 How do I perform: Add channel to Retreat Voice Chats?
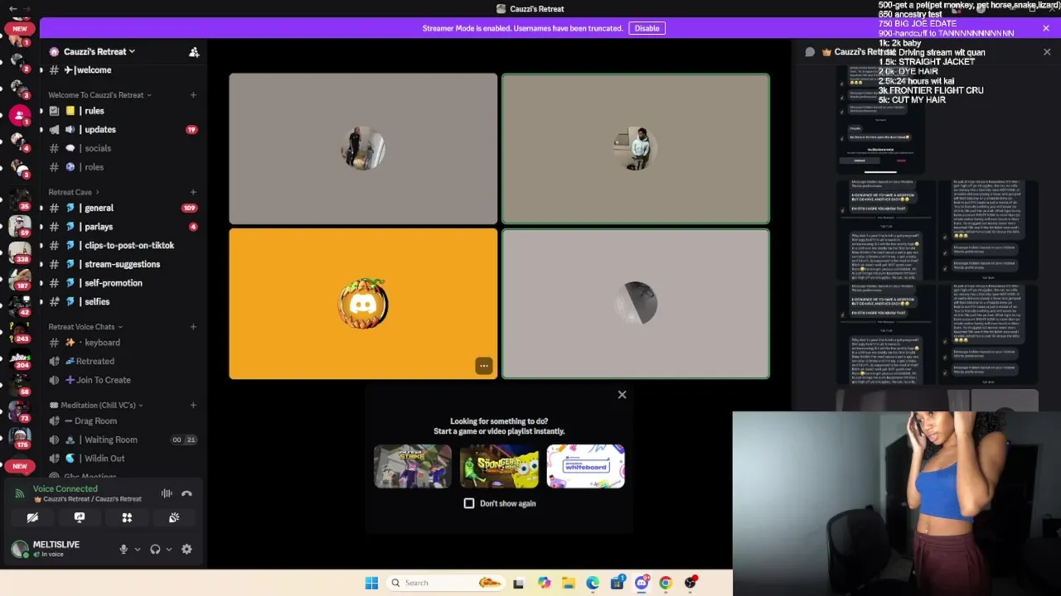coord(193,327)
